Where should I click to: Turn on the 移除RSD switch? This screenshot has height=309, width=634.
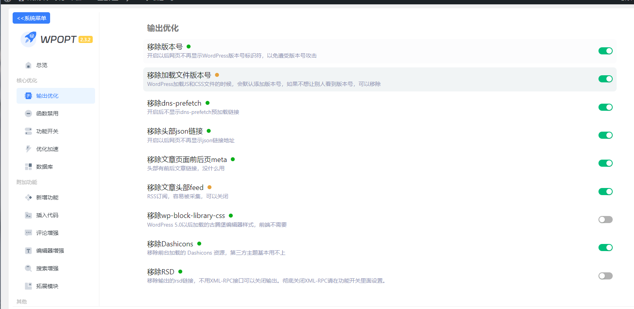tap(605, 276)
